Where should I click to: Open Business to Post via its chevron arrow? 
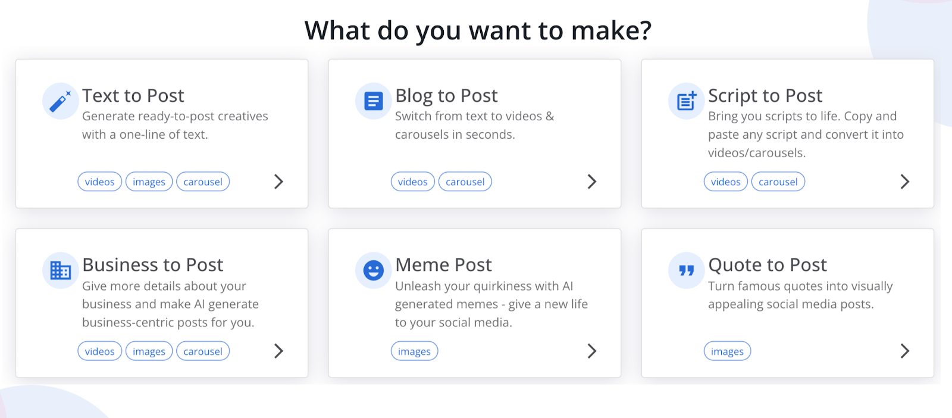(x=278, y=351)
